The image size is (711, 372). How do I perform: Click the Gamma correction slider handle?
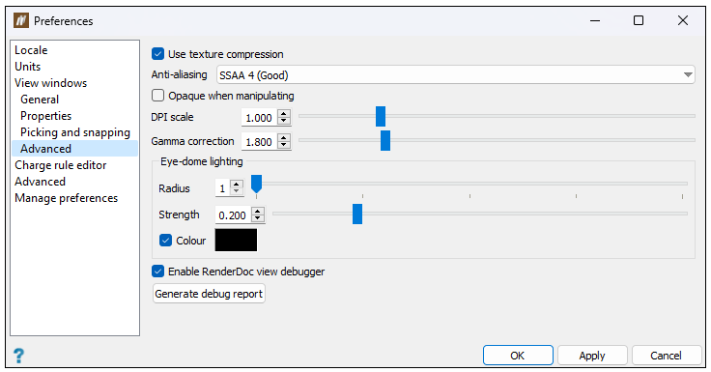pyautogui.click(x=385, y=141)
